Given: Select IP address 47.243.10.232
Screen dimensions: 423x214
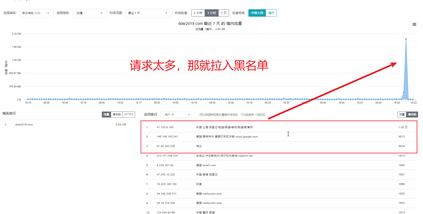Looking at the screenshot, I should tap(166, 175).
